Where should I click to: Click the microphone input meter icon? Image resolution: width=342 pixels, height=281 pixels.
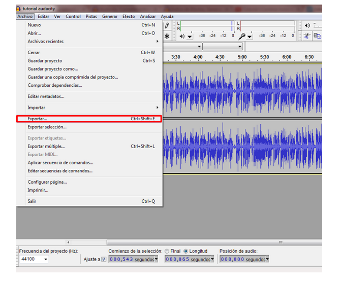pos(243,36)
